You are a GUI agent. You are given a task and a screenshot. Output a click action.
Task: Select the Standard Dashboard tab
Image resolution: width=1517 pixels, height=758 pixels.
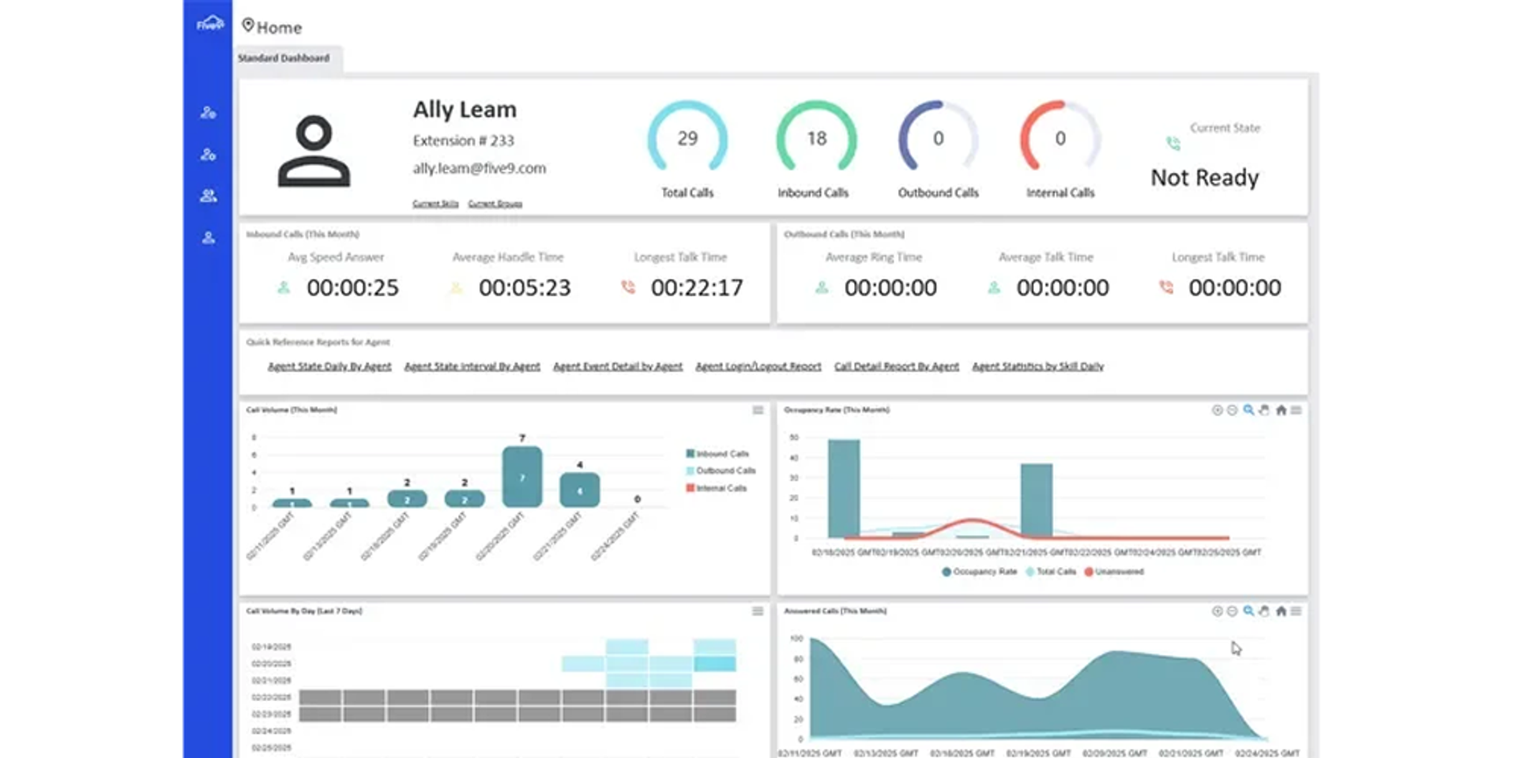click(x=284, y=58)
